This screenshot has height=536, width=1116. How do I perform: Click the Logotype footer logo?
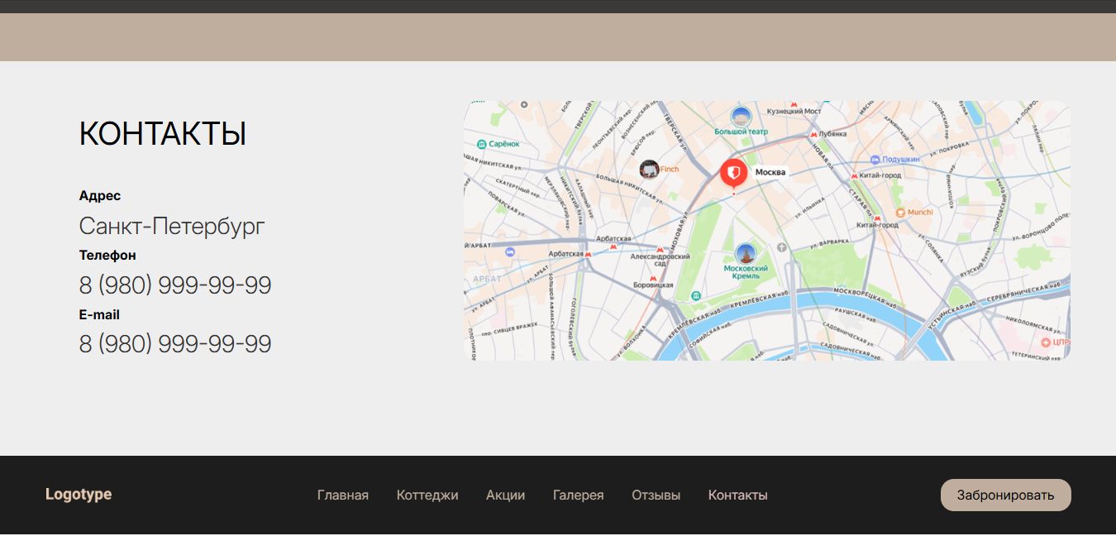[79, 495]
